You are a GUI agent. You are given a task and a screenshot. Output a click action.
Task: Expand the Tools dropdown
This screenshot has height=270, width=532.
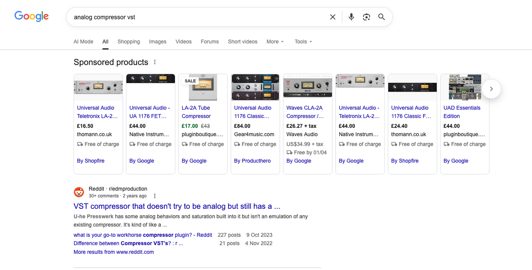pyautogui.click(x=303, y=41)
